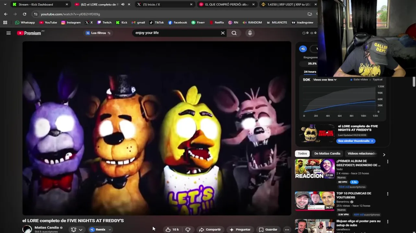Open the MILANOTE bookmark
The width and height of the screenshot is (416, 233).
coord(277,23)
